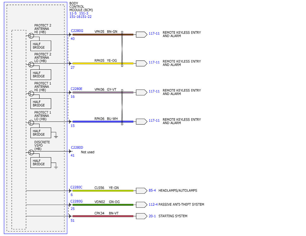Click the off-page arrow for STARTING SYSTEM
This screenshot has height=236, width=306.
click(x=142, y=216)
